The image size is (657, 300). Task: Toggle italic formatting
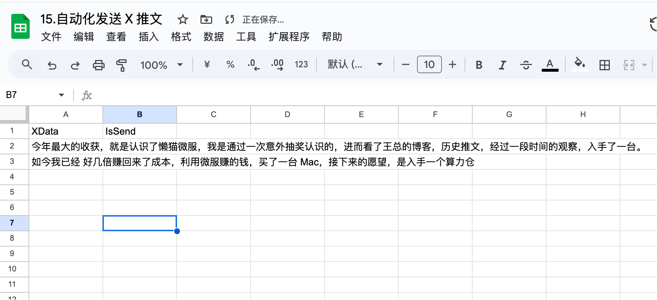point(502,65)
